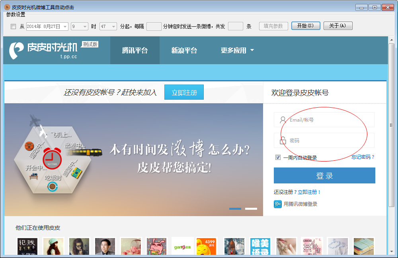The height and width of the screenshot is (258, 398).
Task: Click the blue 登录 button
Action: click(324, 175)
